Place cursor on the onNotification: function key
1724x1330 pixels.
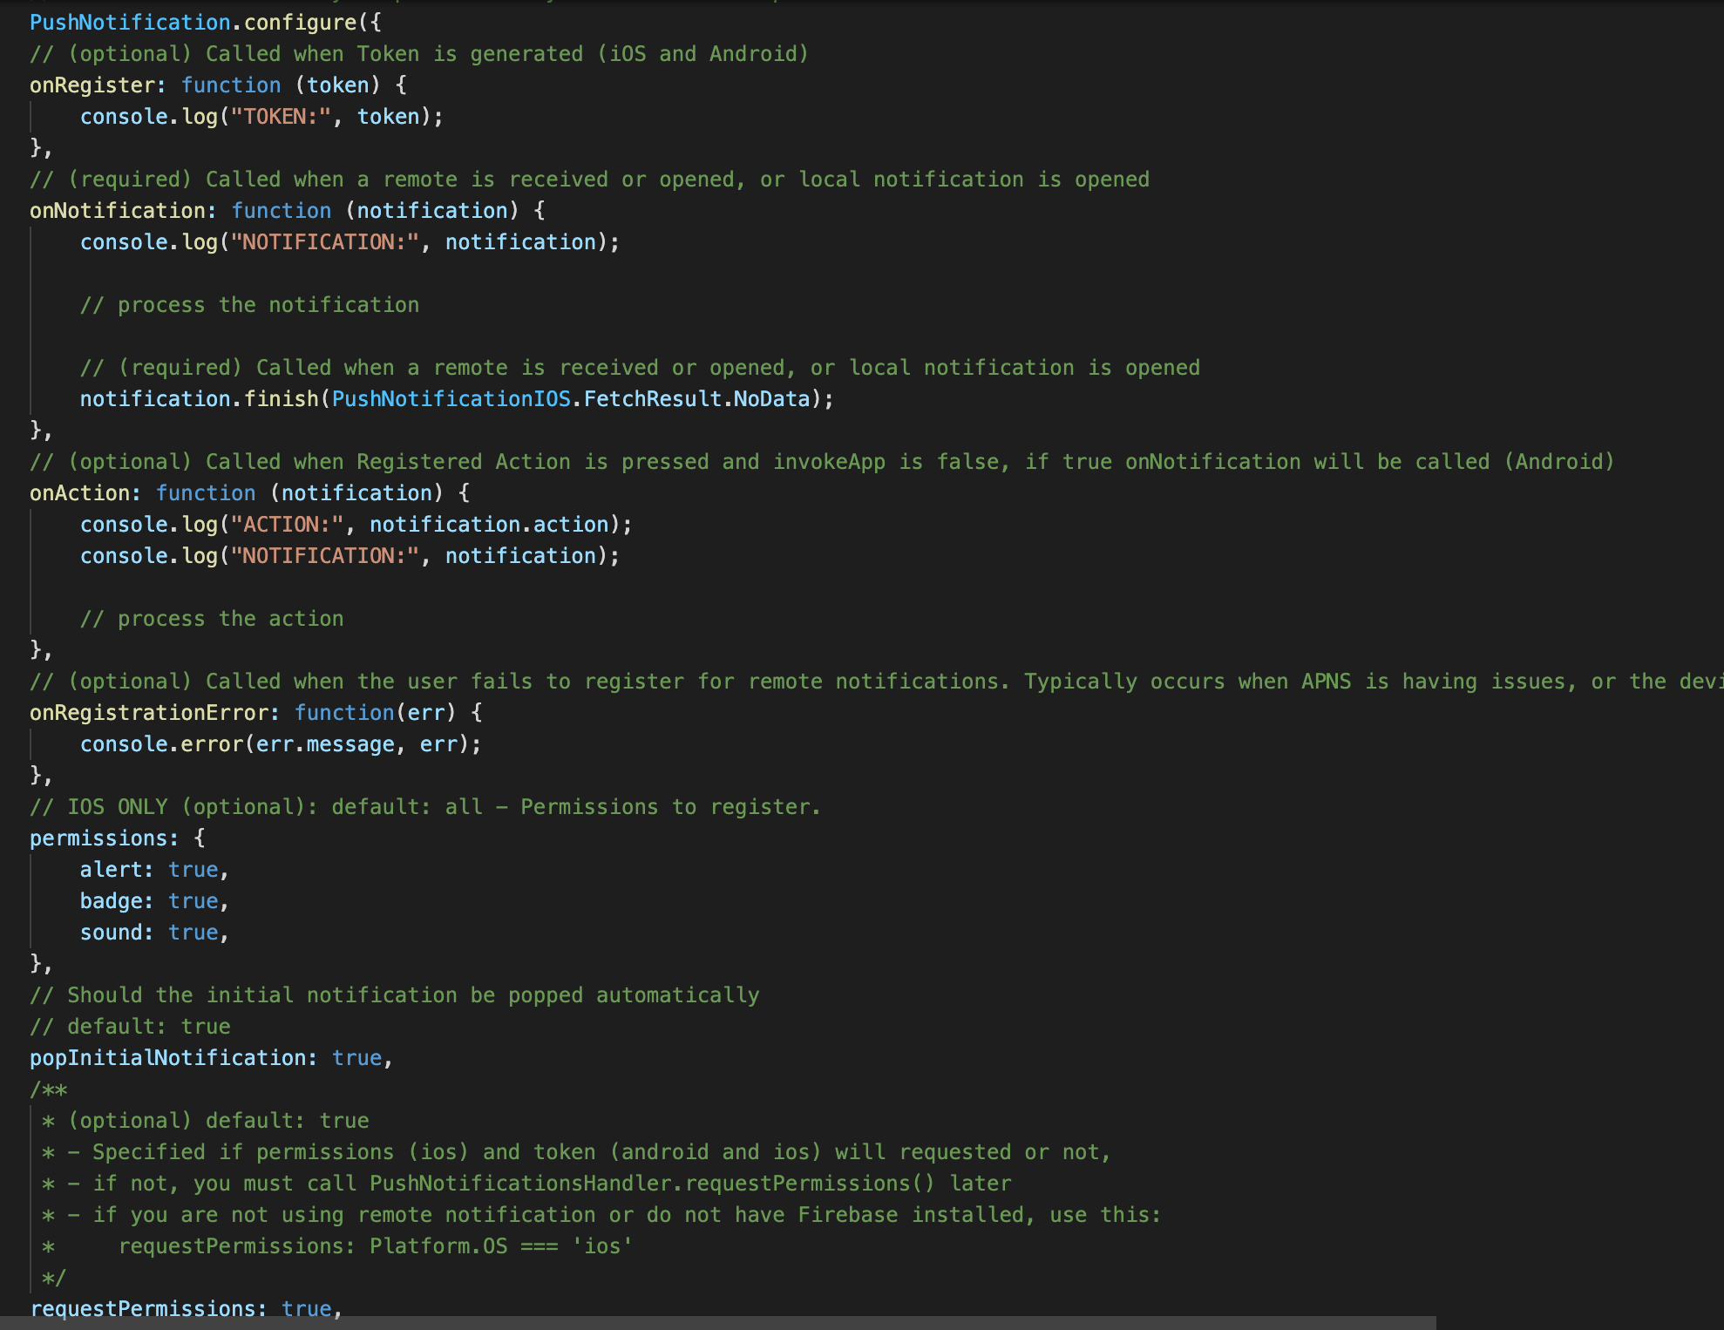(x=118, y=211)
